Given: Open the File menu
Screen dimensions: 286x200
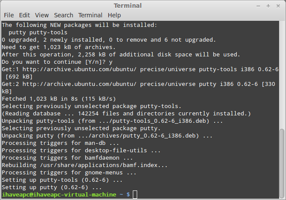Looking at the screenshot, I should click(9, 15).
